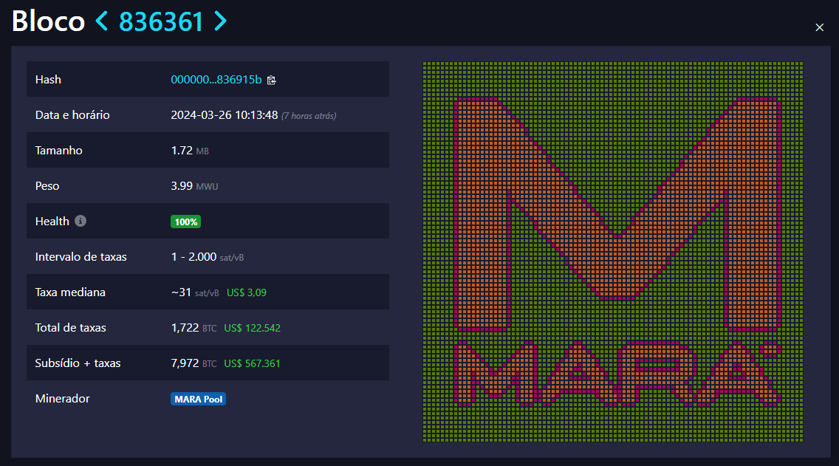Open the block hash link 000000...836915b

(x=216, y=80)
